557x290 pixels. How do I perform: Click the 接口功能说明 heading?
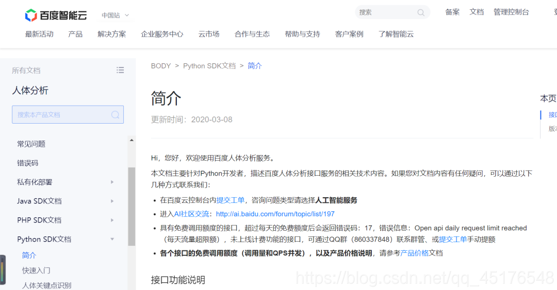pyautogui.click(x=178, y=280)
